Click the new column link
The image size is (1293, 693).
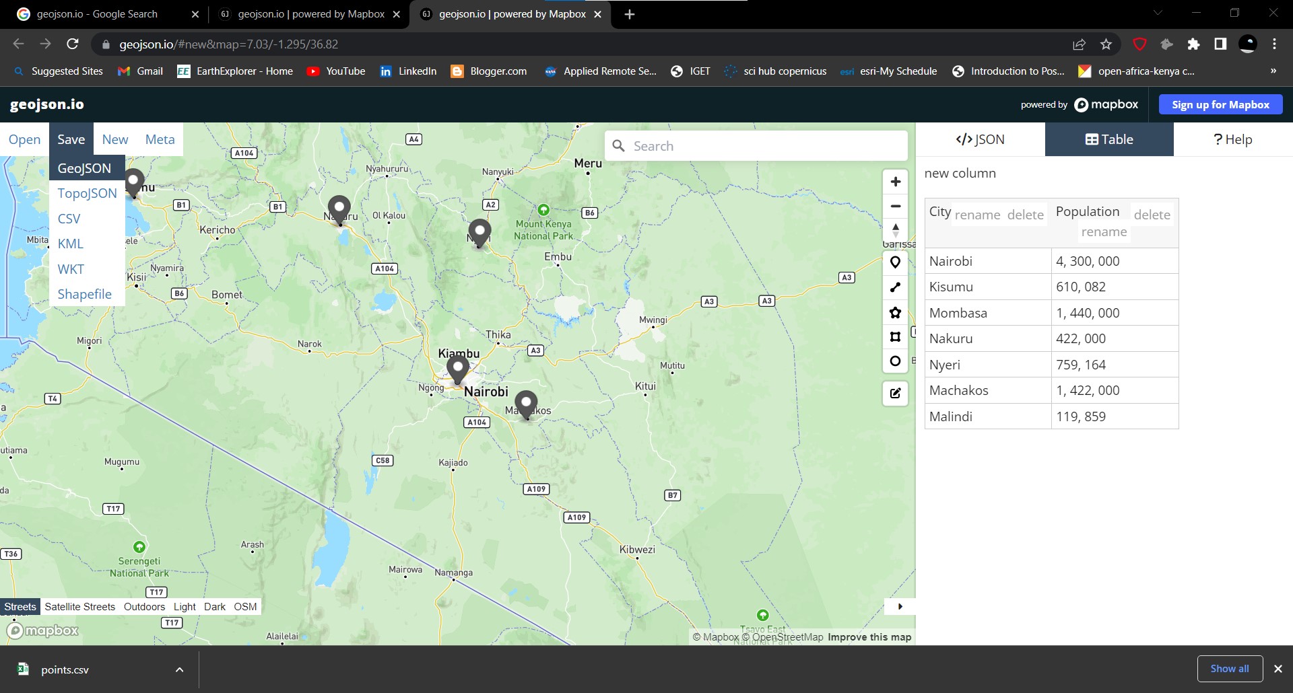point(960,173)
